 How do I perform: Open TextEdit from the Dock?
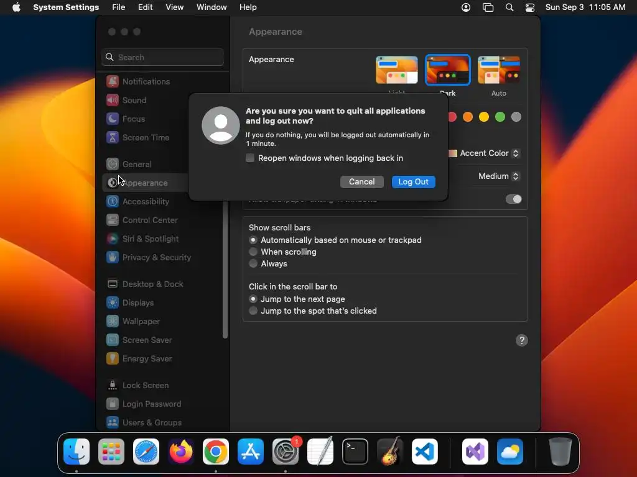320,452
